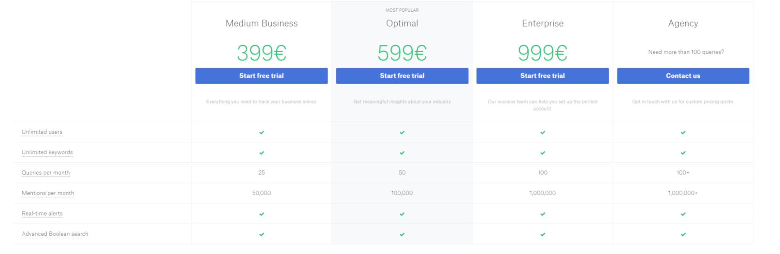Click the Mentions per month label

[x=48, y=193]
